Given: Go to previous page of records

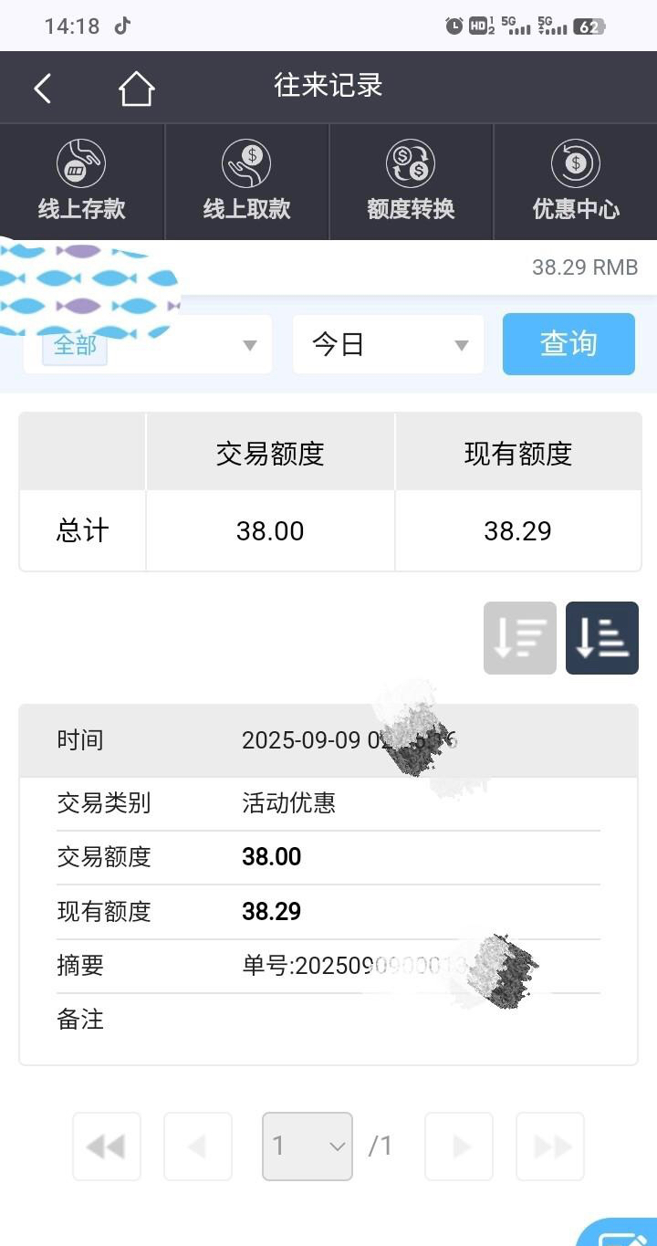Looking at the screenshot, I should (197, 1146).
